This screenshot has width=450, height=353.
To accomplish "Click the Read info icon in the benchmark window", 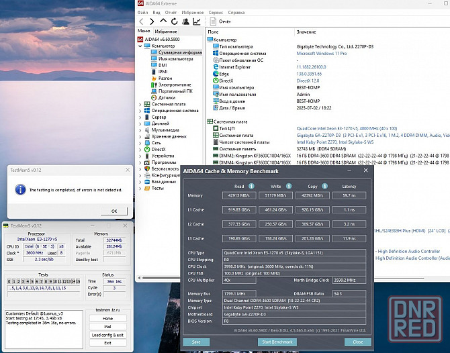I will pyautogui.click(x=251, y=186).
